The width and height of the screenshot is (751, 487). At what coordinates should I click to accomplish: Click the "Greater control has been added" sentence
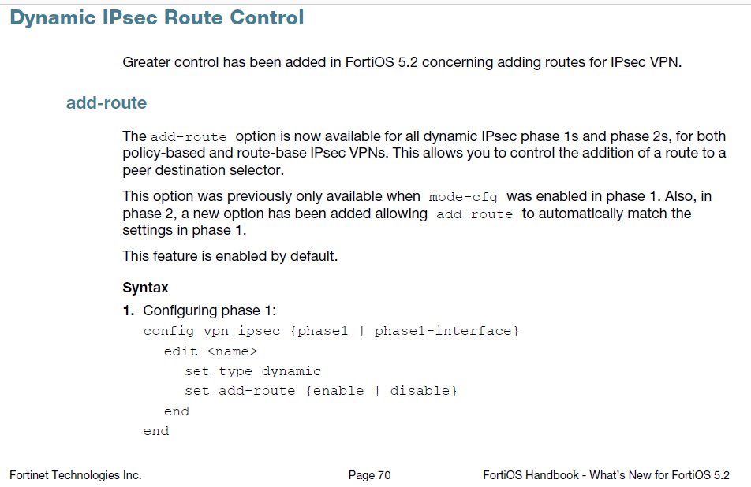[x=402, y=62]
